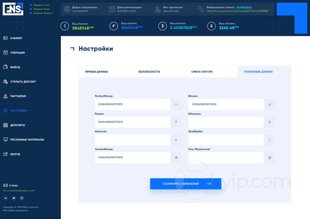The height and width of the screenshot is (219, 310).
Task: Open the КАБИНЕТ sidebar section
Action: coord(16,38)
